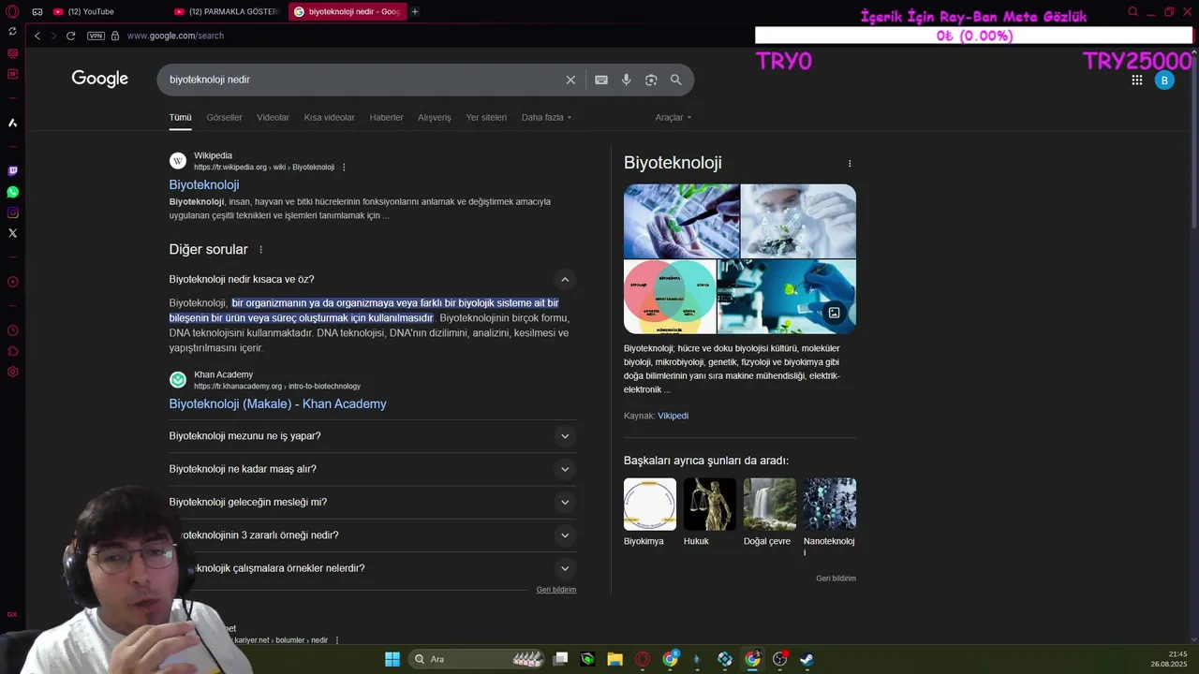Open WhatsApp in the Opera sidebar
The image size is (1199, 674).
[12, 192]
